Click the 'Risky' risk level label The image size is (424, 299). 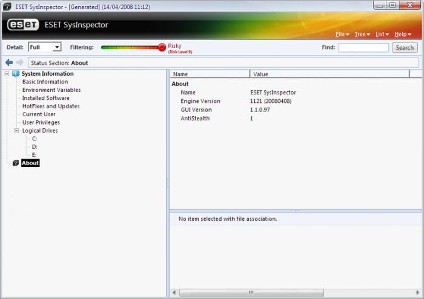(x=175, y=46)
